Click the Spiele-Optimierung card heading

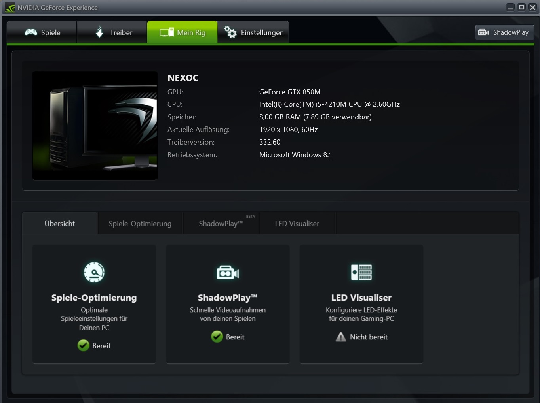(94, 298)
